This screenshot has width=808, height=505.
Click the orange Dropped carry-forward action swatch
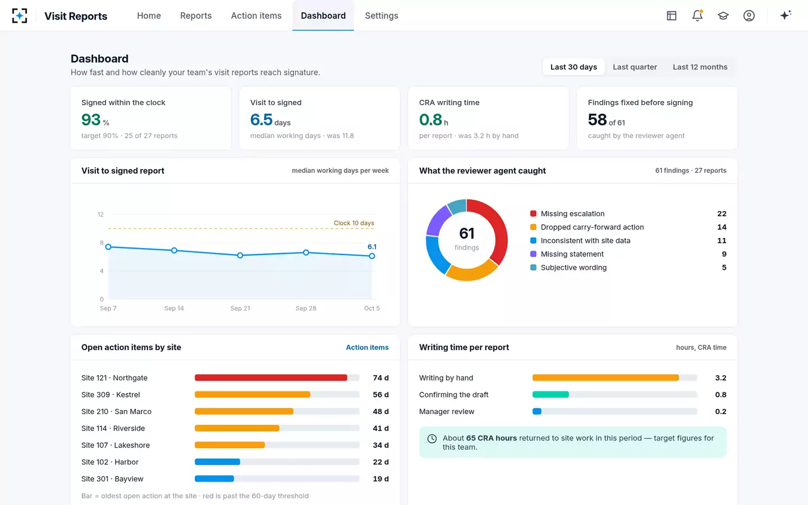[533, 227]
